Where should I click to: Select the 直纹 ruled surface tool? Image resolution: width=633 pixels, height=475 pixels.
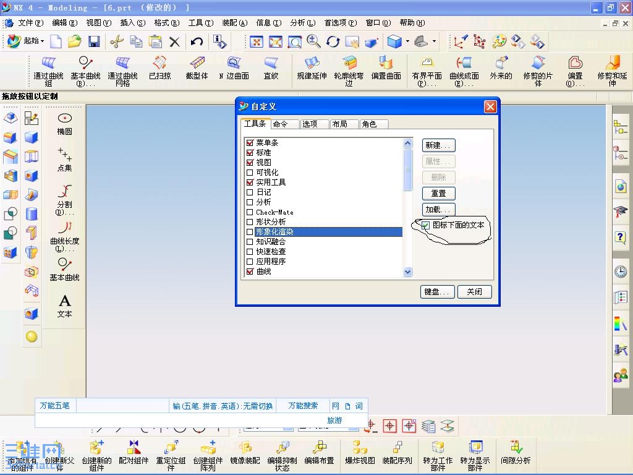271,68
